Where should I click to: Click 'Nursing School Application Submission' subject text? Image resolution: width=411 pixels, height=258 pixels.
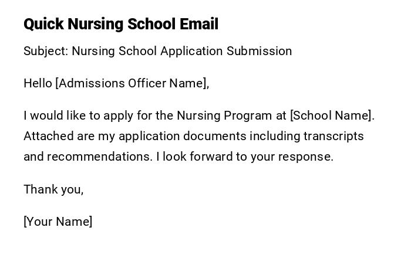(x=182, y=51)
